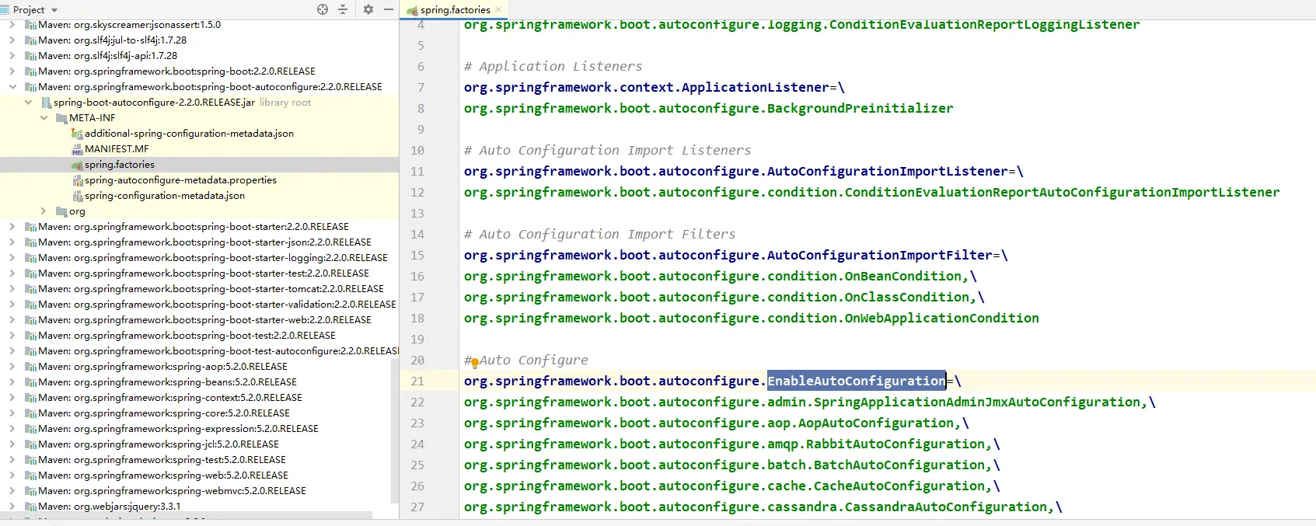The width and height of the screenshot is (1316, 526).
Task: Click the intention light bulb on line 20
Action: click(x=475, y=363)
